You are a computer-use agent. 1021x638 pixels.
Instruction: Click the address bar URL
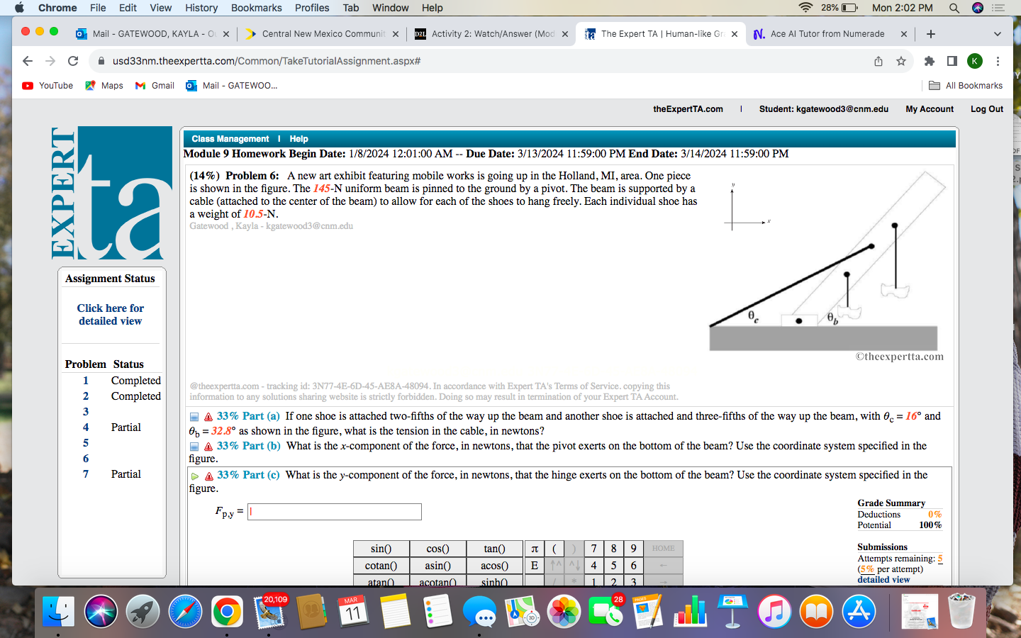pyautogui.click(x=267, y=61)
